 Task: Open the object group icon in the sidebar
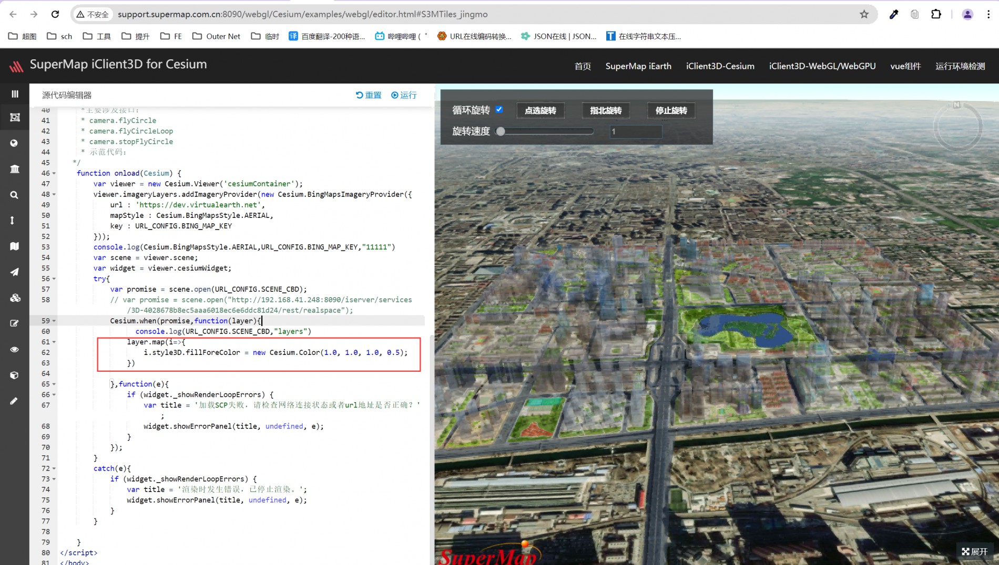click(15, 117)
